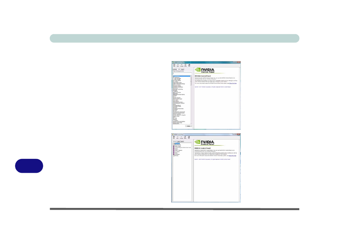Open Contents tab in upper help window

coord(175,69)
